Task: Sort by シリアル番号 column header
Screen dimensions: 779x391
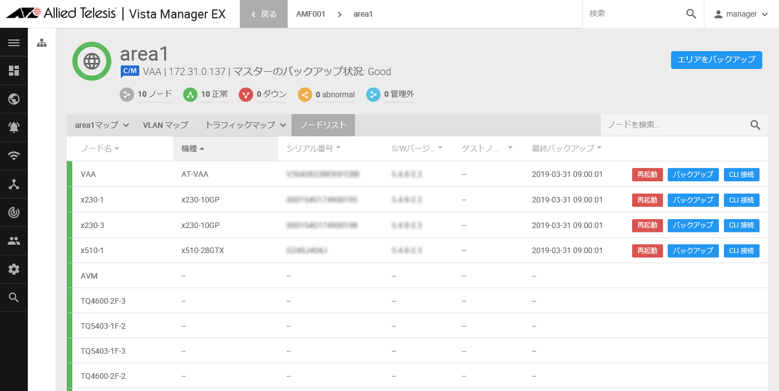Action: tap(313, 149)
